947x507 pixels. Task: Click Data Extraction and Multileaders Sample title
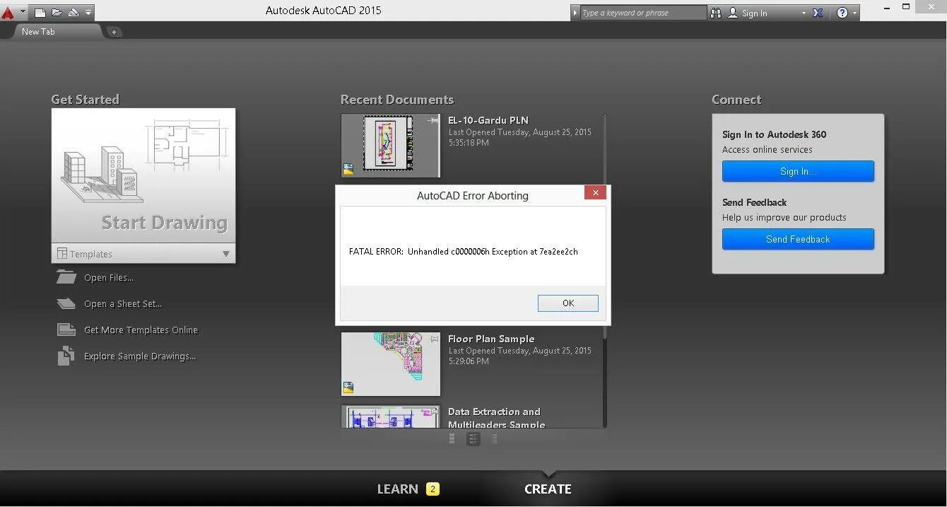(496, 418)
